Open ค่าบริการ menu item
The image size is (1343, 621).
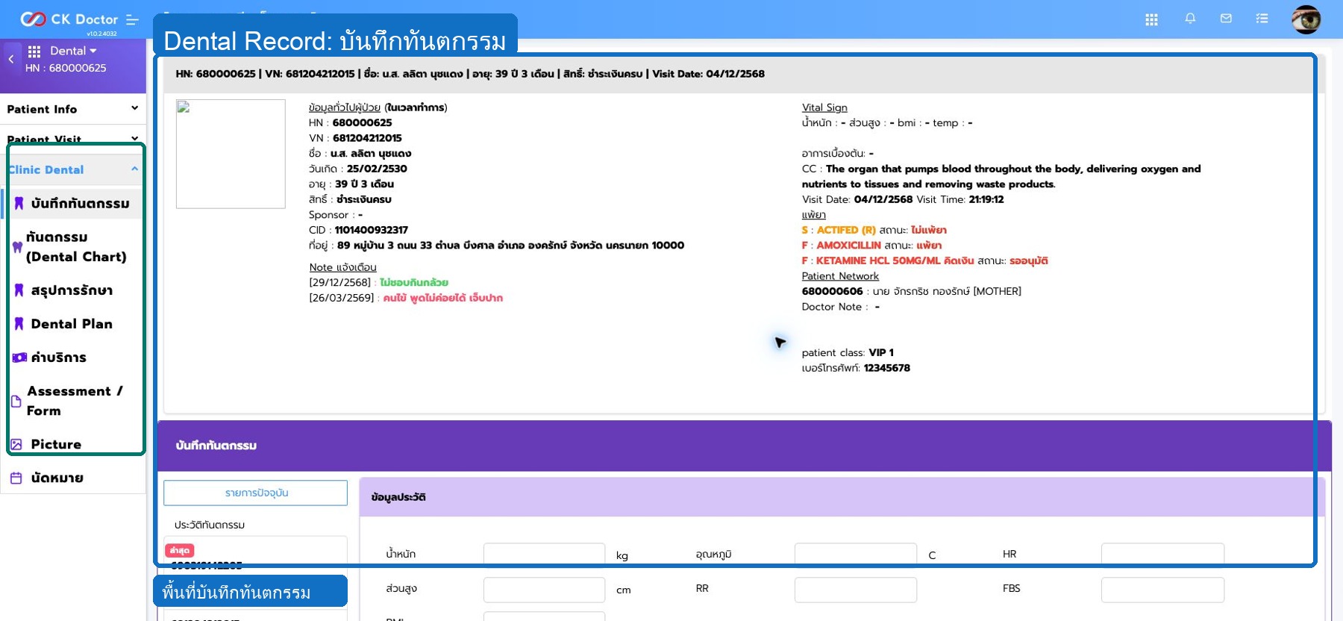(73, 358)
